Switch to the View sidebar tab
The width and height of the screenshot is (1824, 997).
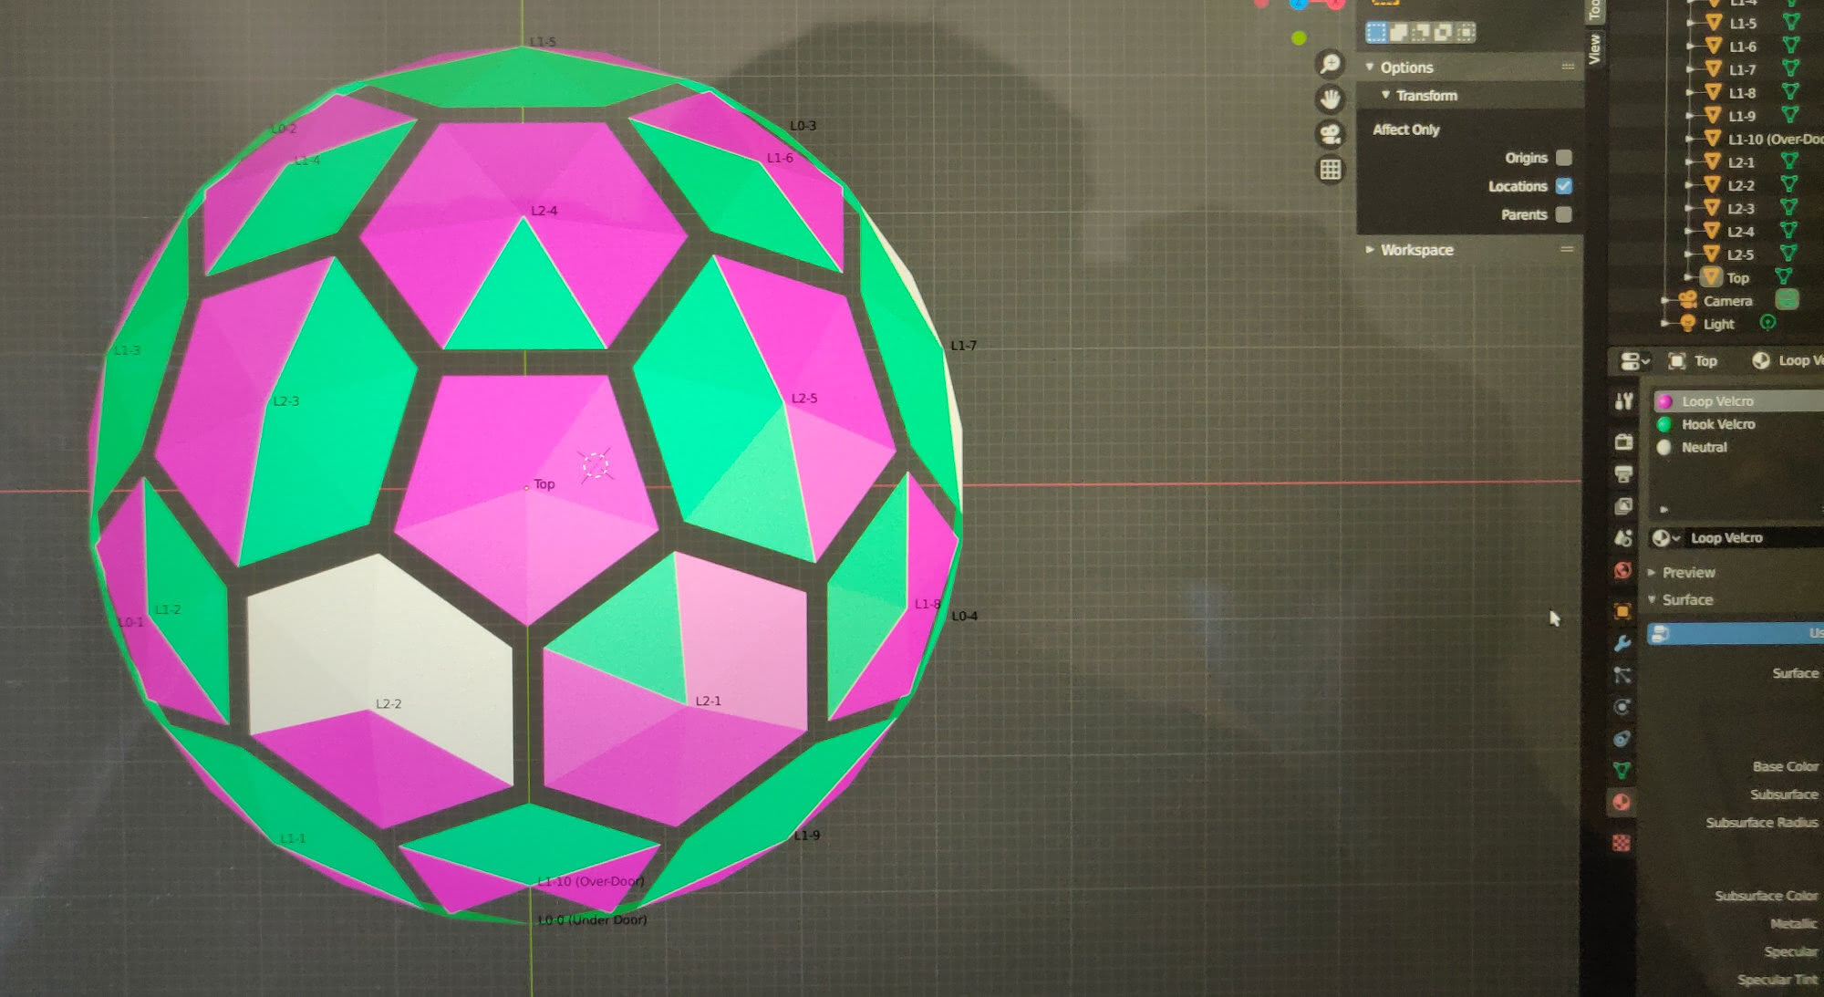(x=1594, y=48)
